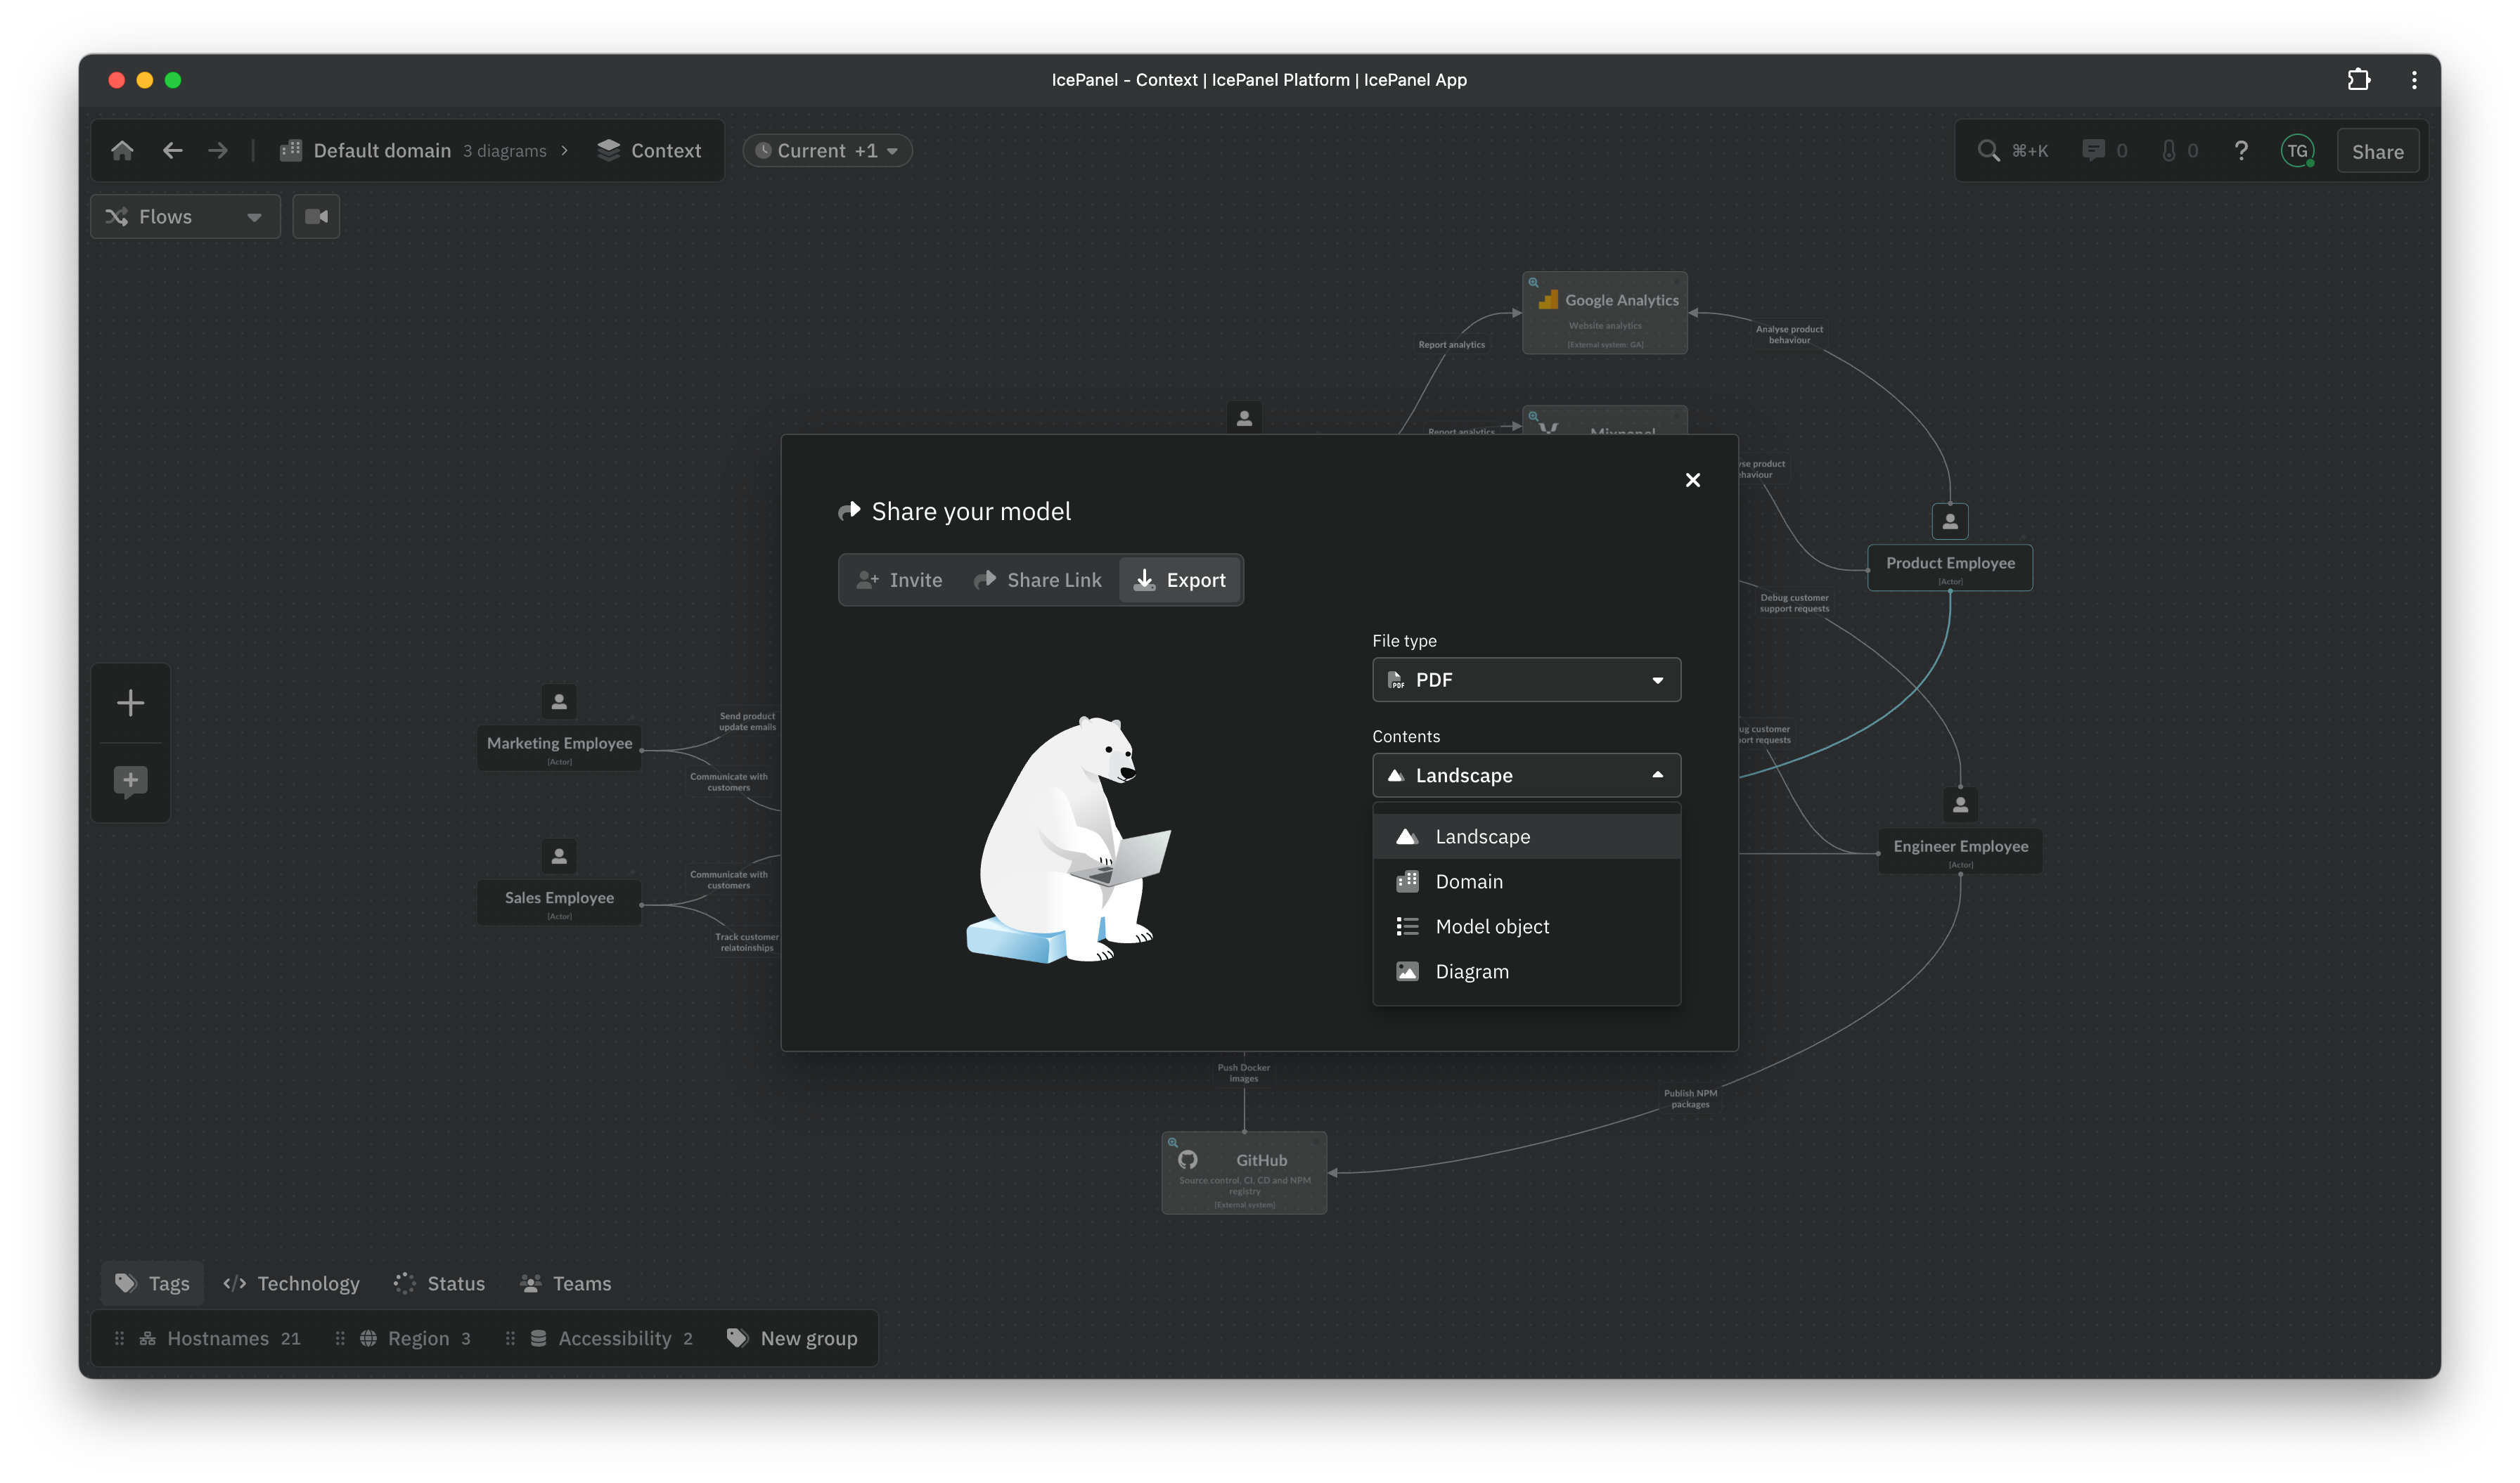Toggle the Hostnames tag group

[220, 1339]
